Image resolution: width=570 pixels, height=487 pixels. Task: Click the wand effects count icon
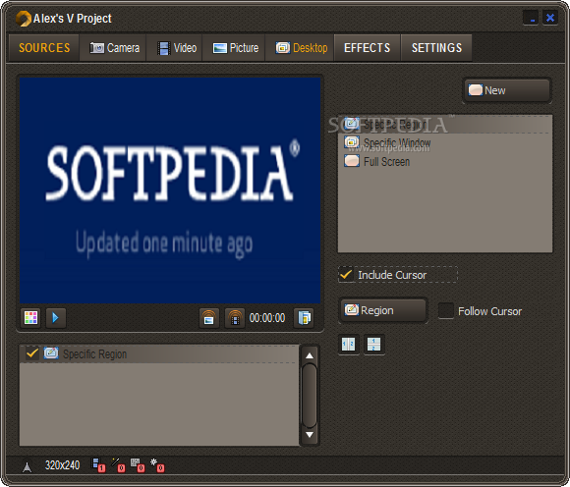(118, 465)
